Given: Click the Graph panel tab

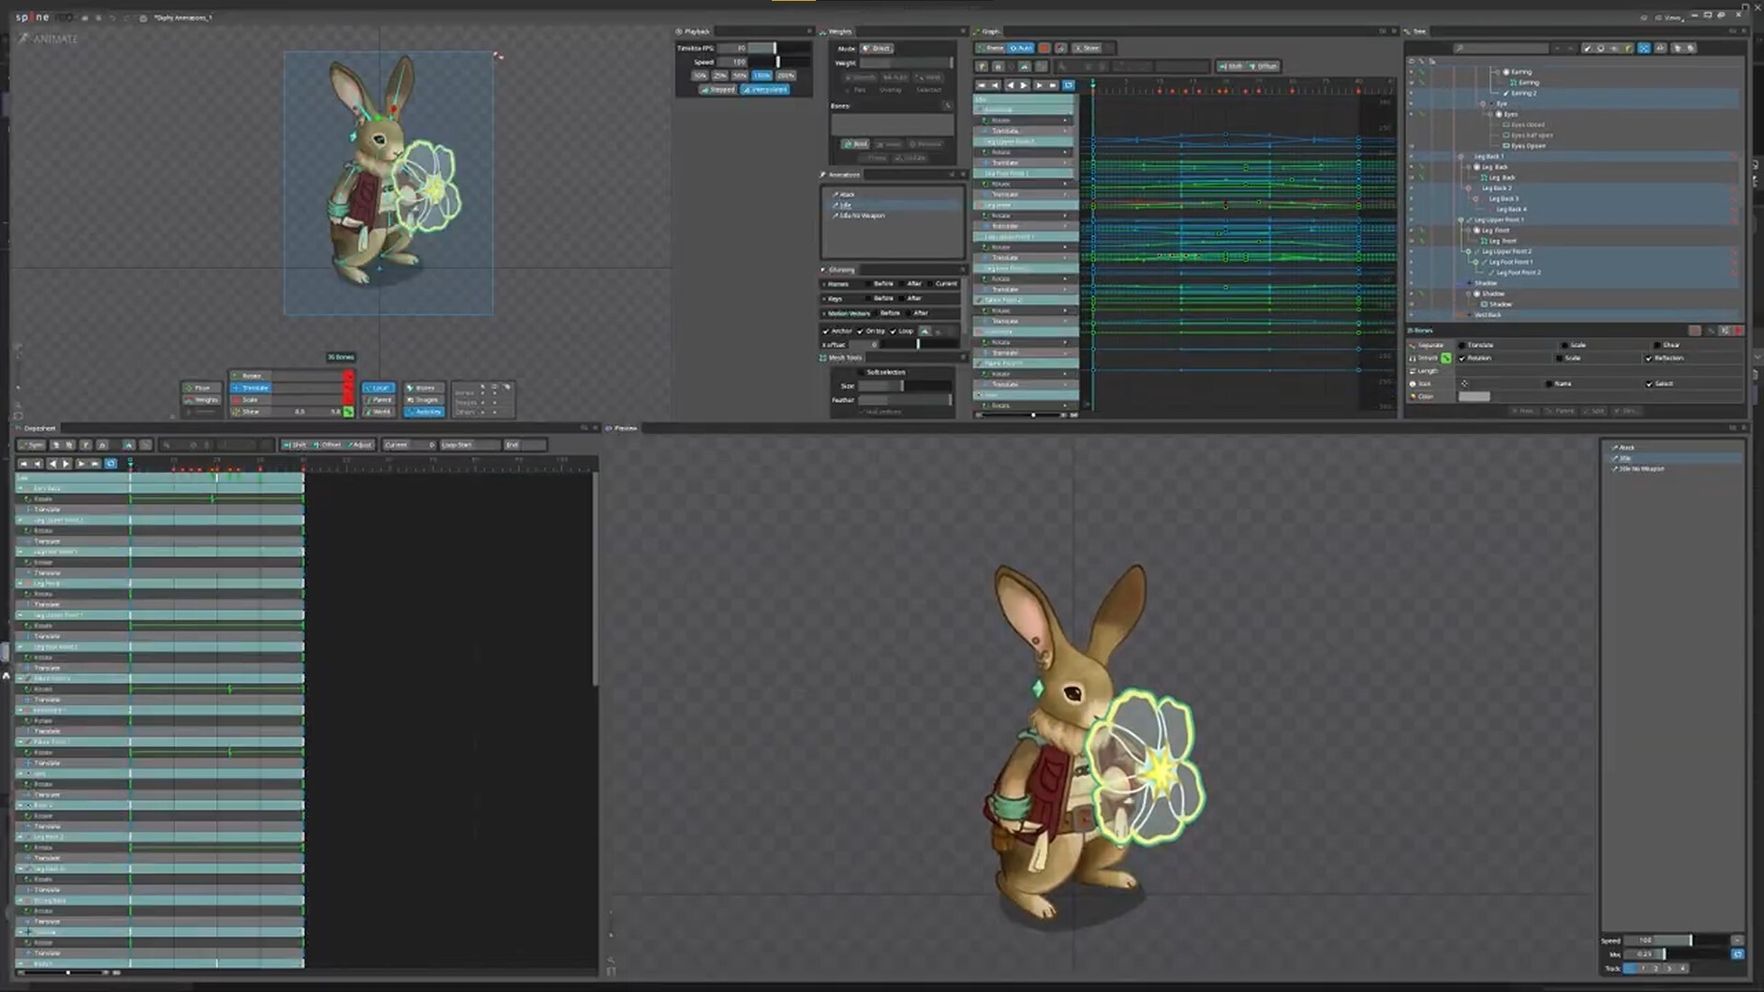Looking at the screenshot, I should pyautogui.click(x=989, y=31).
